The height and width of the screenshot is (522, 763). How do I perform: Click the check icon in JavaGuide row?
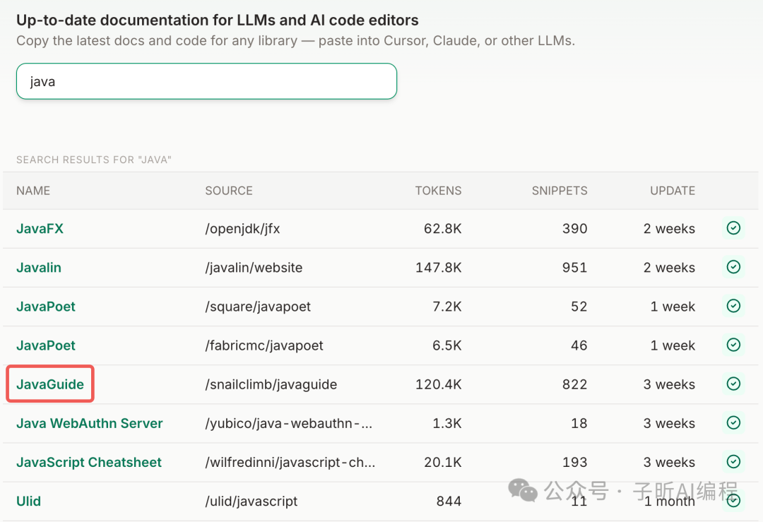[x=733, y=384]
